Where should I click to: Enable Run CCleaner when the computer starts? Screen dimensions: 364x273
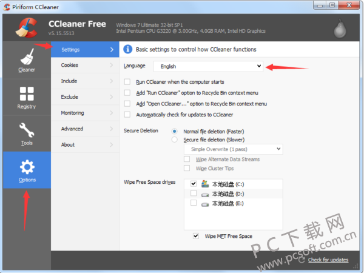(x=127, y=82)
